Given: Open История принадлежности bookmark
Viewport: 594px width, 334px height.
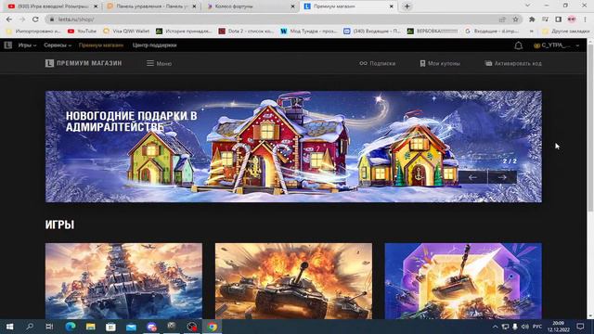Looking at the screenshot, I should [184, 31].
